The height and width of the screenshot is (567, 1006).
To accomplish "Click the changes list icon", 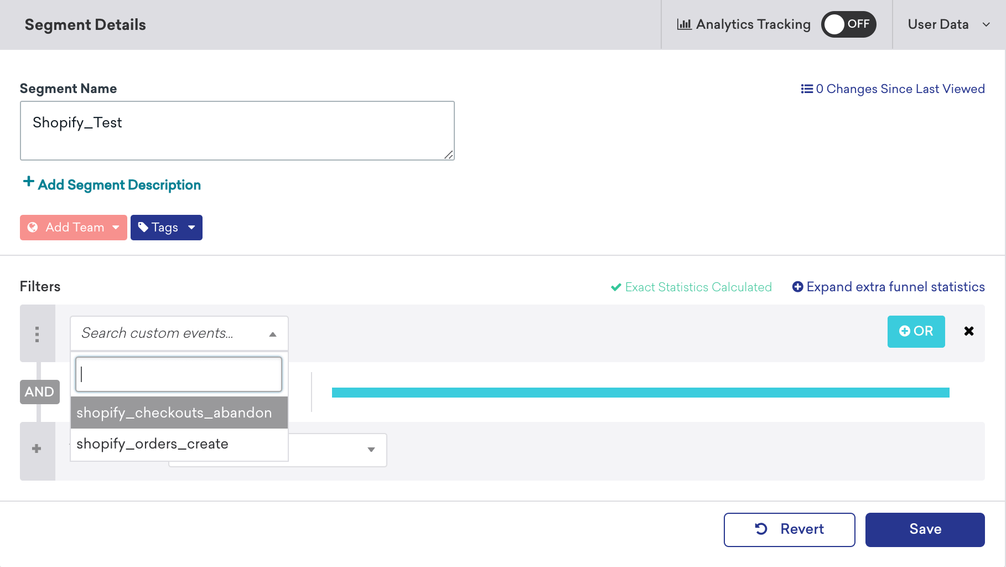I will click(807, 89).
